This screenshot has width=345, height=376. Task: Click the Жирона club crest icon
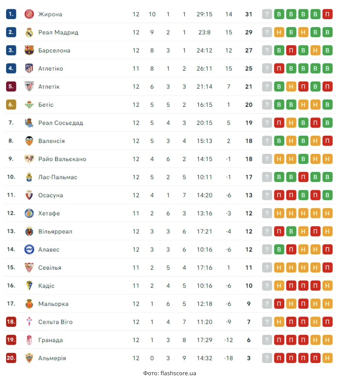pyautogui.click(x=29, y=14)
